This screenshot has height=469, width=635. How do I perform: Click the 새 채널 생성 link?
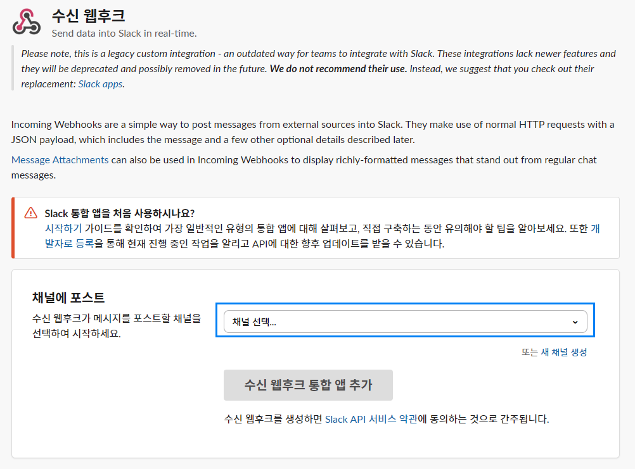pos(564,352)
